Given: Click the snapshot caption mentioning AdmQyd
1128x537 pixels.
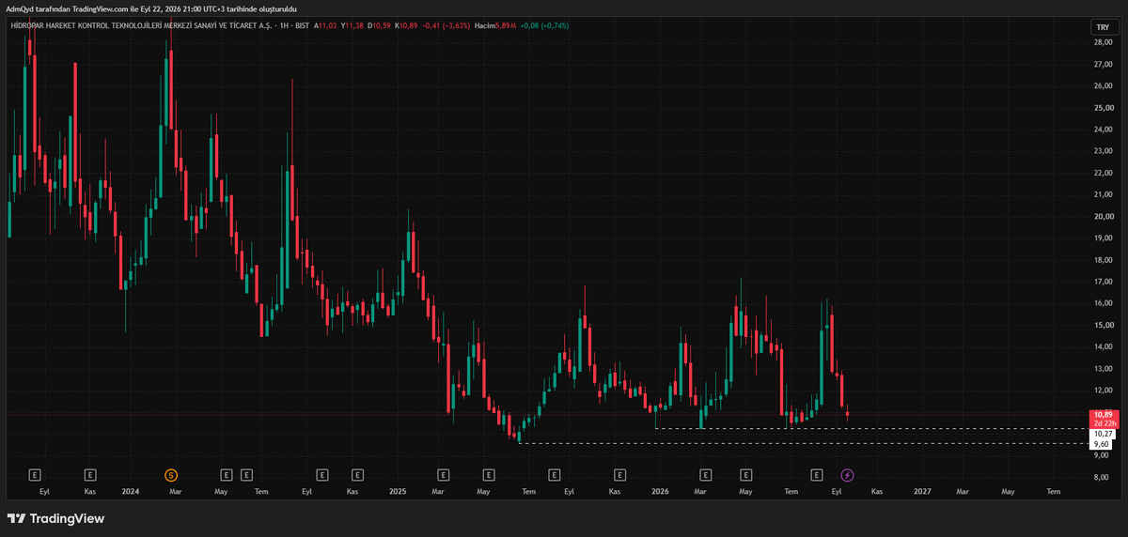Looking at the screenshot, I should tap(151, 8).
